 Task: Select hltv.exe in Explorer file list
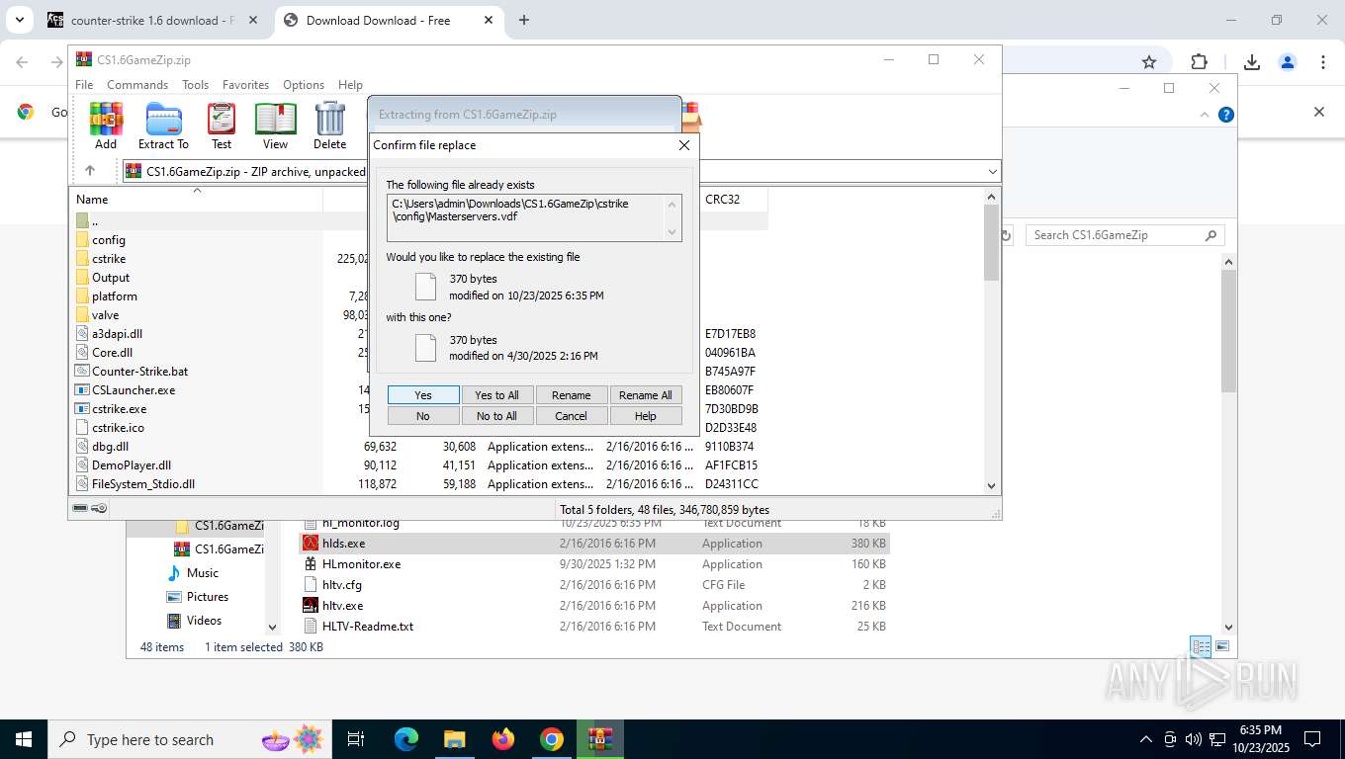point(594,606)
